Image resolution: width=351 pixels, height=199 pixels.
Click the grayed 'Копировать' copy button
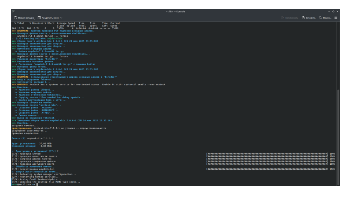point(290,18)
